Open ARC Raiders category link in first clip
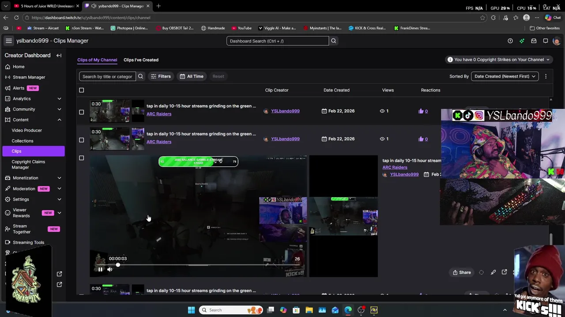The image size is (565, 317). point(159,114)
